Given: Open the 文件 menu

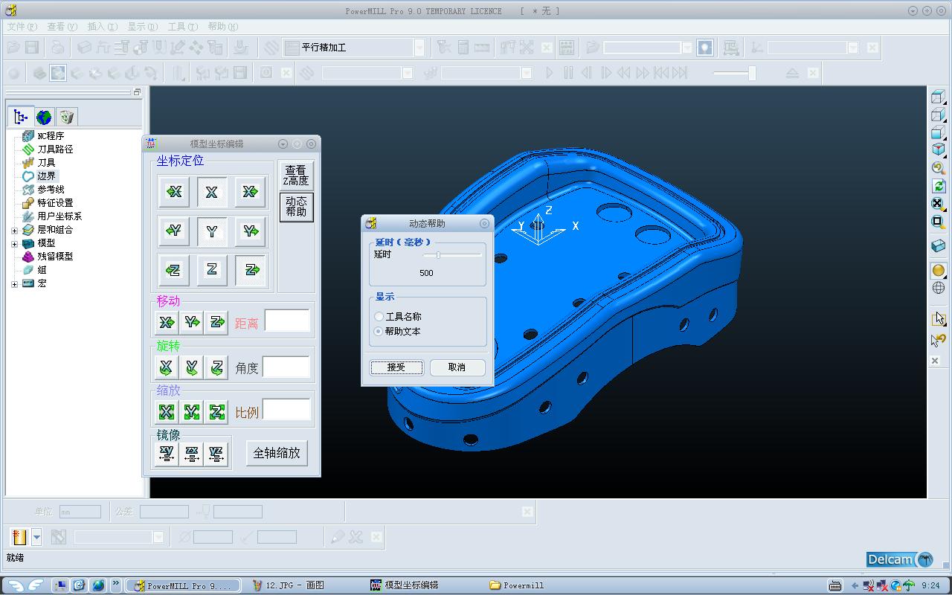Looking at the screenshot, I should (x=22, y=27).
